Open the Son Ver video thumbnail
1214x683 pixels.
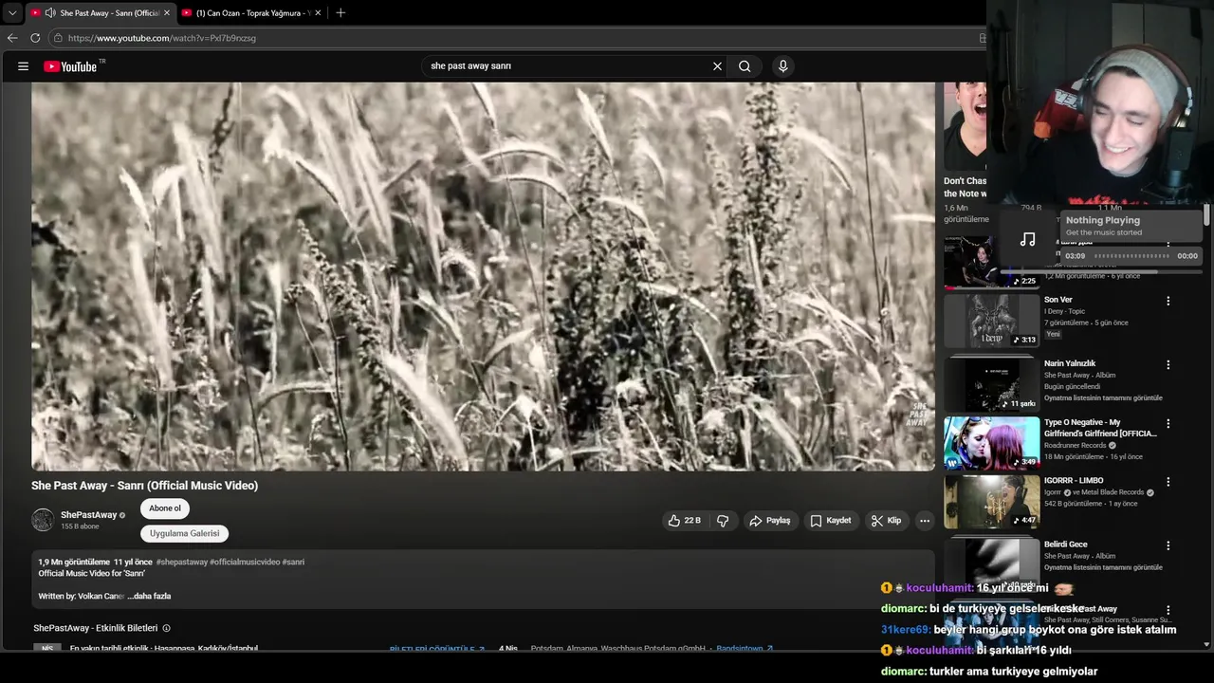coord(991,321)
